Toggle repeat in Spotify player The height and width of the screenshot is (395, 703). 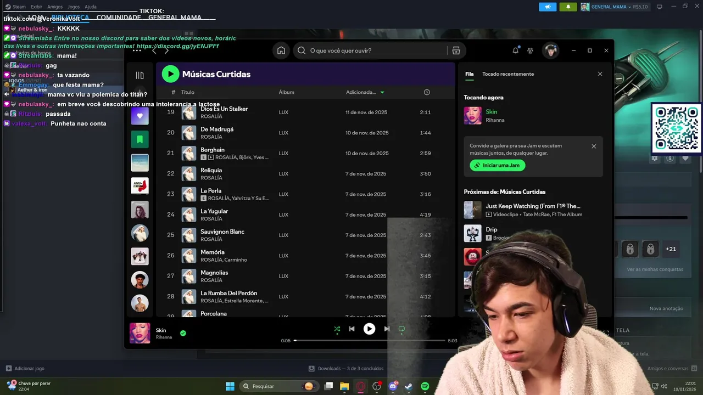401,329
